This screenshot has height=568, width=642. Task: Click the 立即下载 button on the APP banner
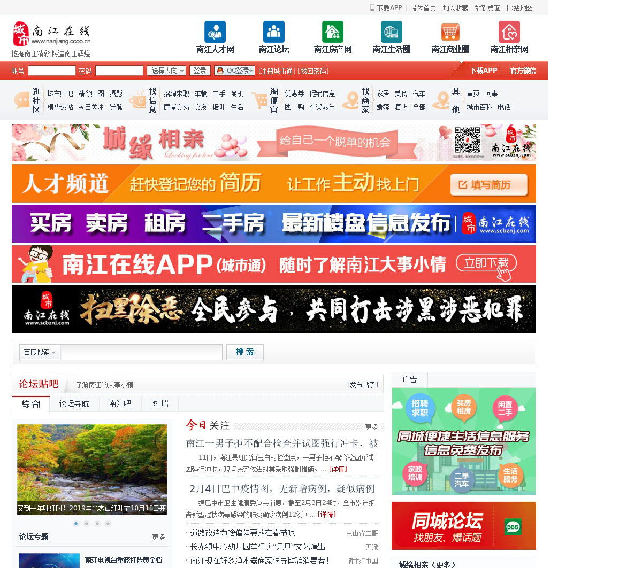[486, 263]
